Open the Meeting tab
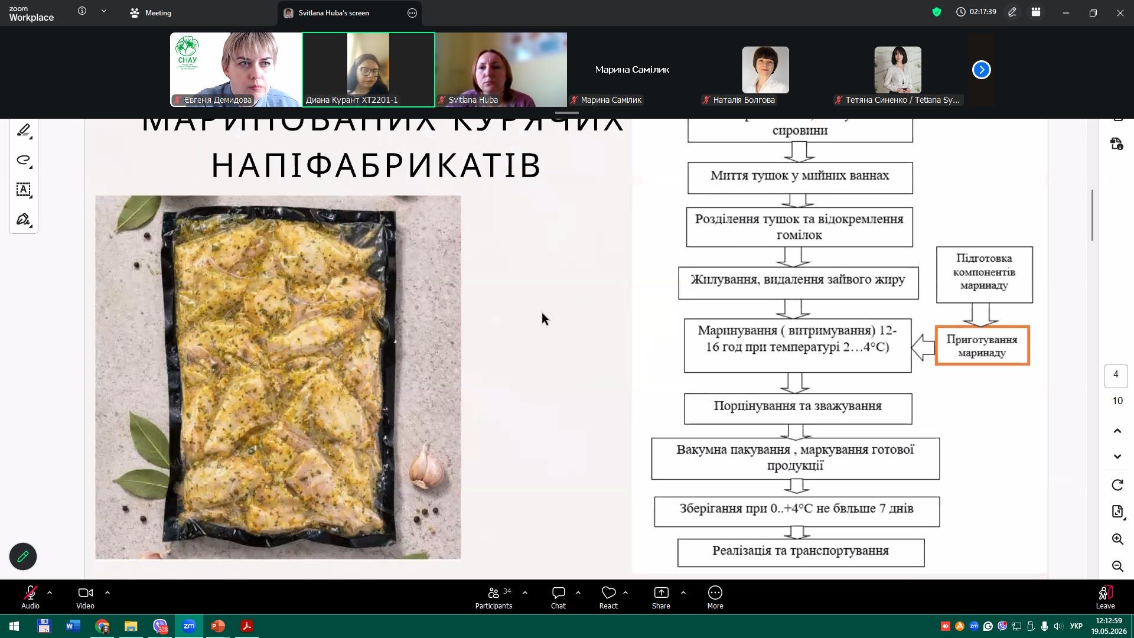This screenshot has width=1134, height=638. click(x=151, y=12)
